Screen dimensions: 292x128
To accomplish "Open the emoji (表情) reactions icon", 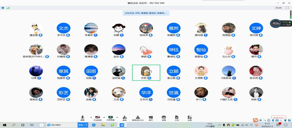I will point(164,117).
